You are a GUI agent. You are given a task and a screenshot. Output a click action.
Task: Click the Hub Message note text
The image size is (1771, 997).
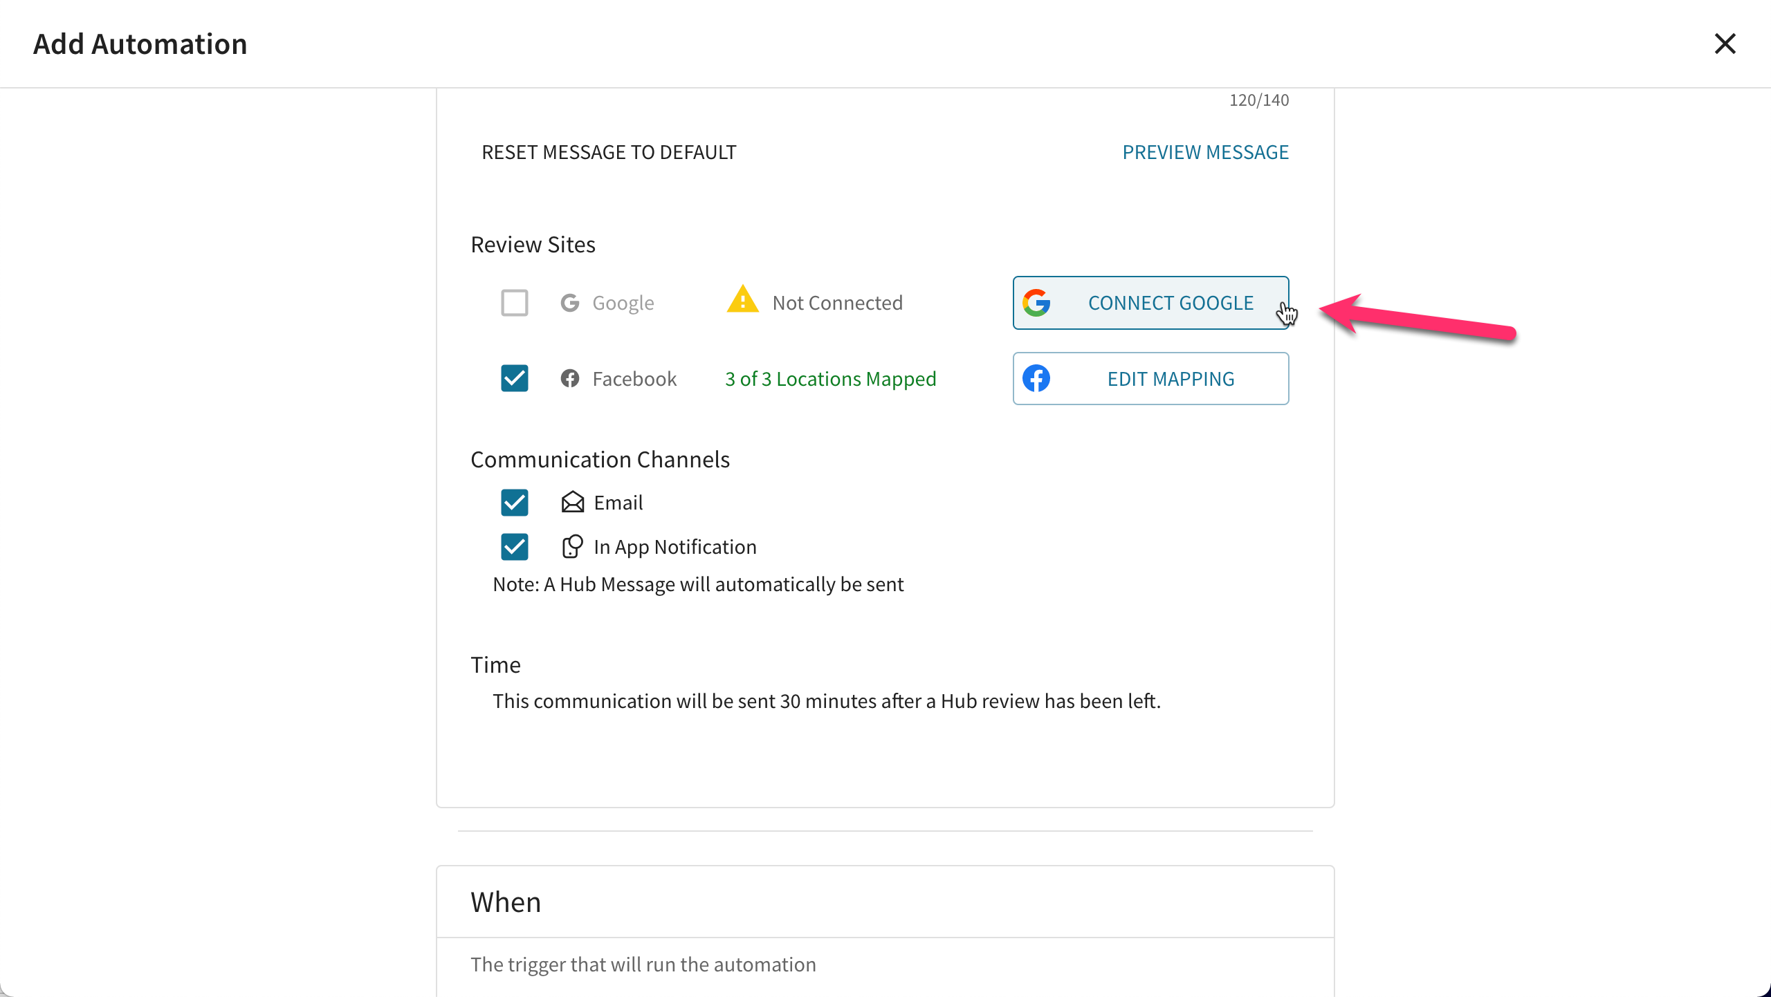click(698, 585)
